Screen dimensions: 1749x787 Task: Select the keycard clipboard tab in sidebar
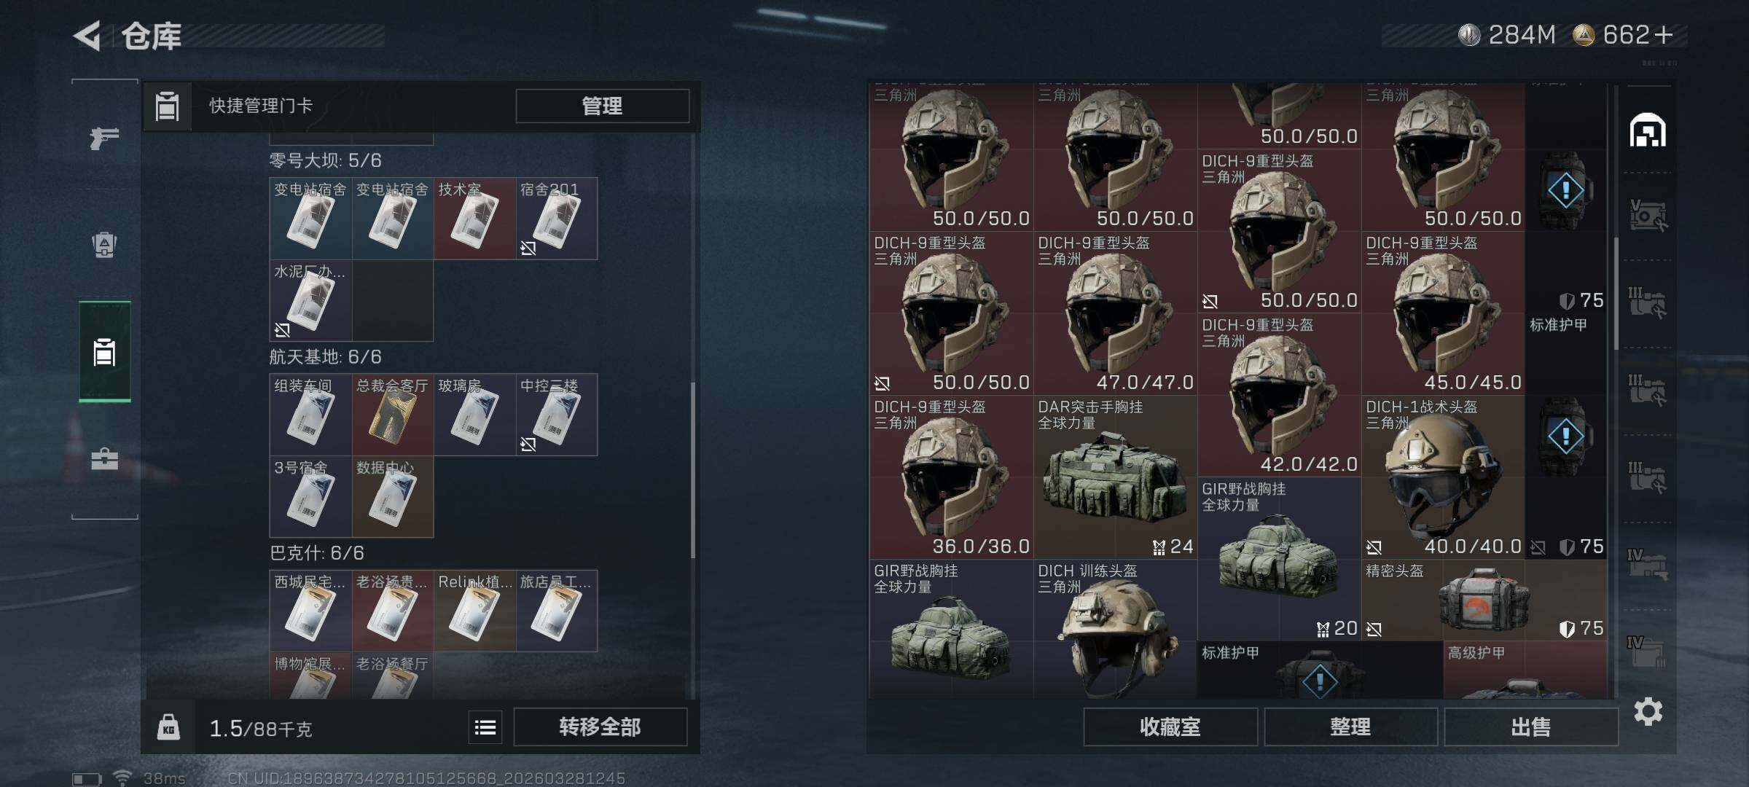tap(105, 352)
